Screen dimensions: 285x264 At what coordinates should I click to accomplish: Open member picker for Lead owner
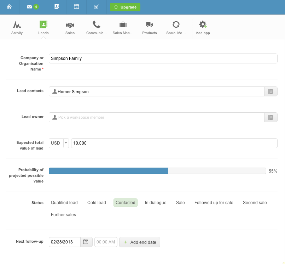[271, 117]
